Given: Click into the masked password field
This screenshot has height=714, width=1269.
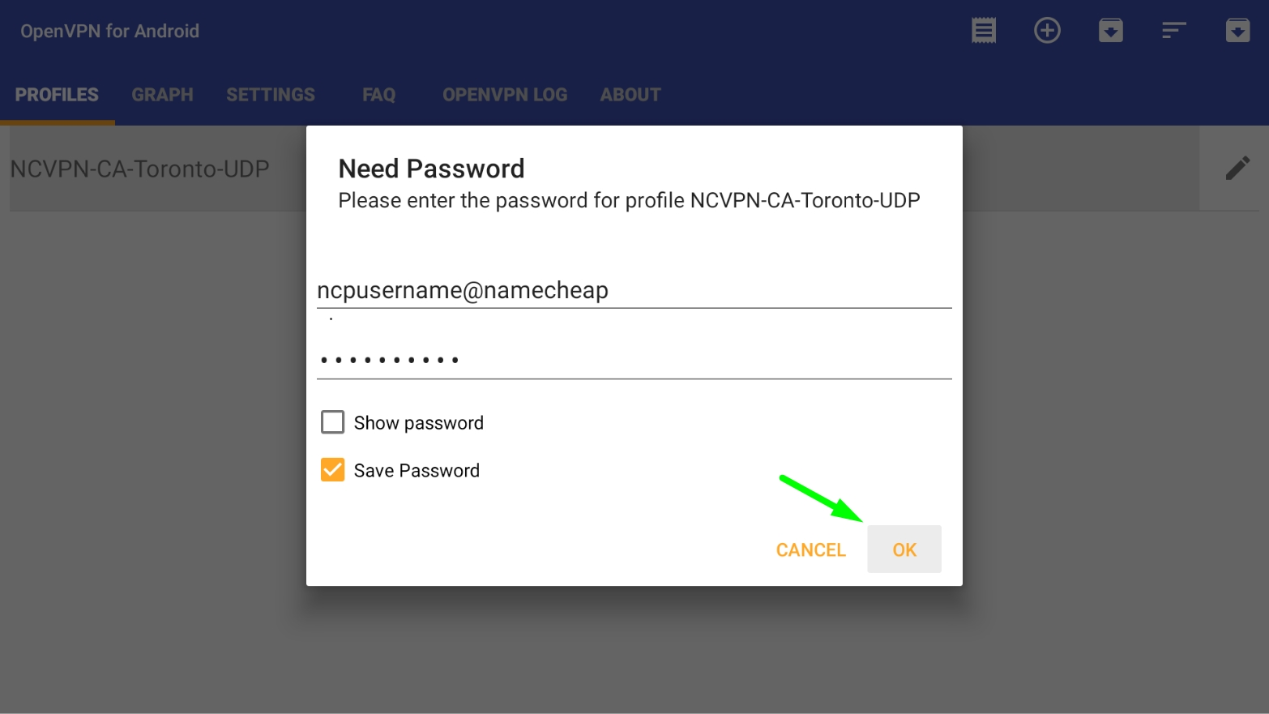Looking at the screenshot, I should pos(634,359).
